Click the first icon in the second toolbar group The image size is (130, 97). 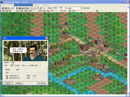(17, 8)
